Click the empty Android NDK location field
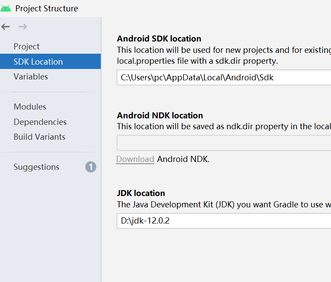 (224, 143)
